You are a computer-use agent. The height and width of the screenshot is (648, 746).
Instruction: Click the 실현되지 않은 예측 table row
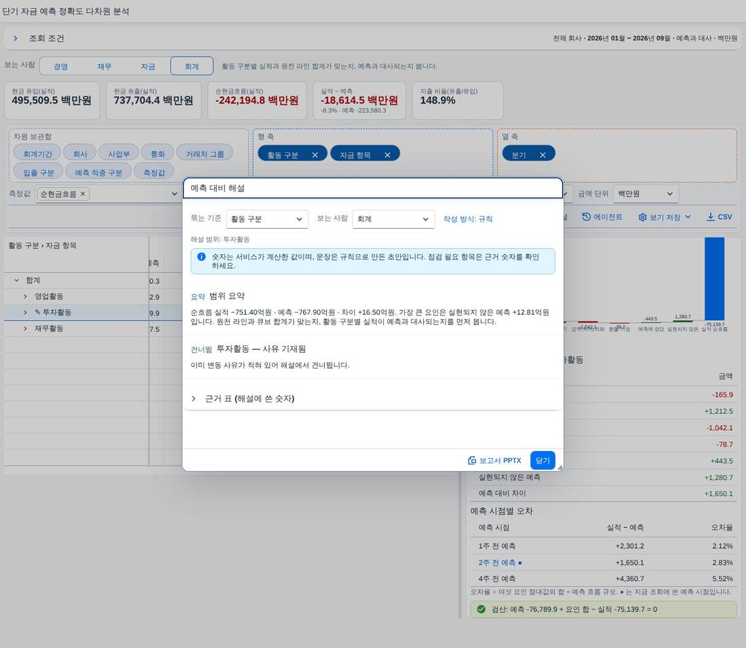coord(604,477)
